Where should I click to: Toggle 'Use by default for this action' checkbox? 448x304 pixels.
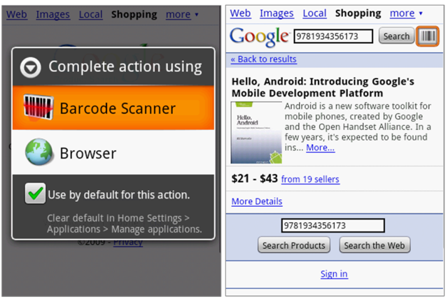(x=35, y=194)
